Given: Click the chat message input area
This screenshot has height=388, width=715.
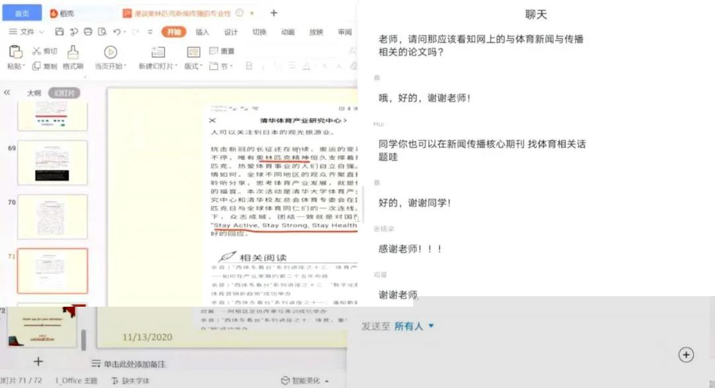Looking at the screenshot, I should [x=515, y=355].
